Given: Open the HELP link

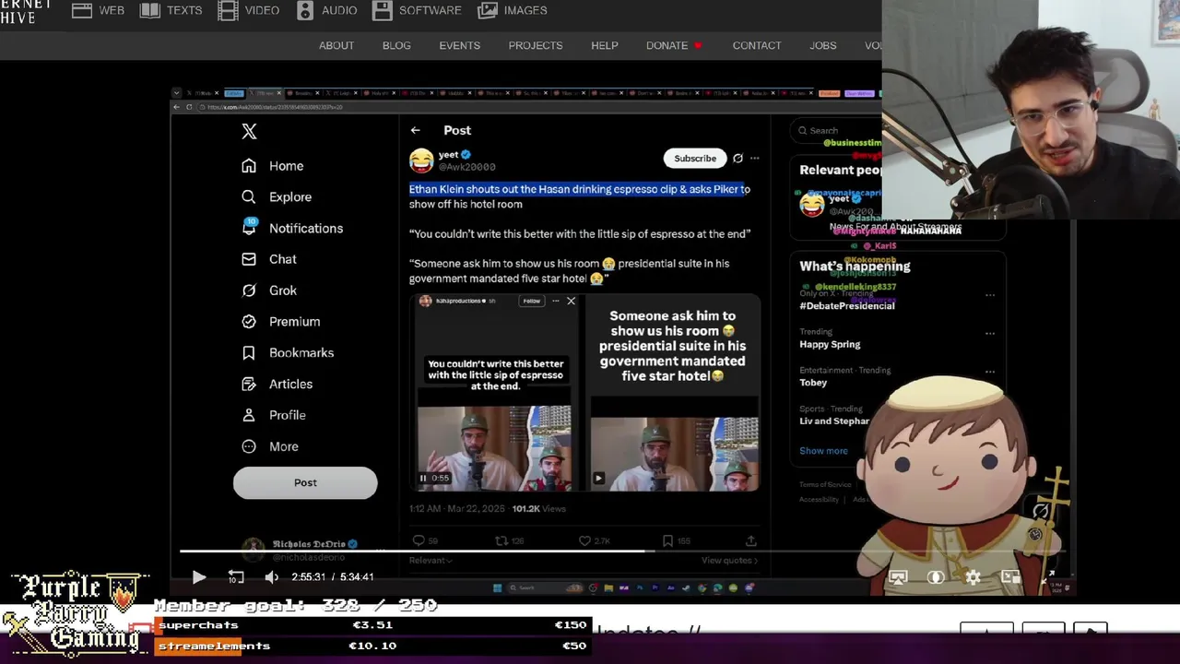Looking at the screenshot, I should point(605,45).
